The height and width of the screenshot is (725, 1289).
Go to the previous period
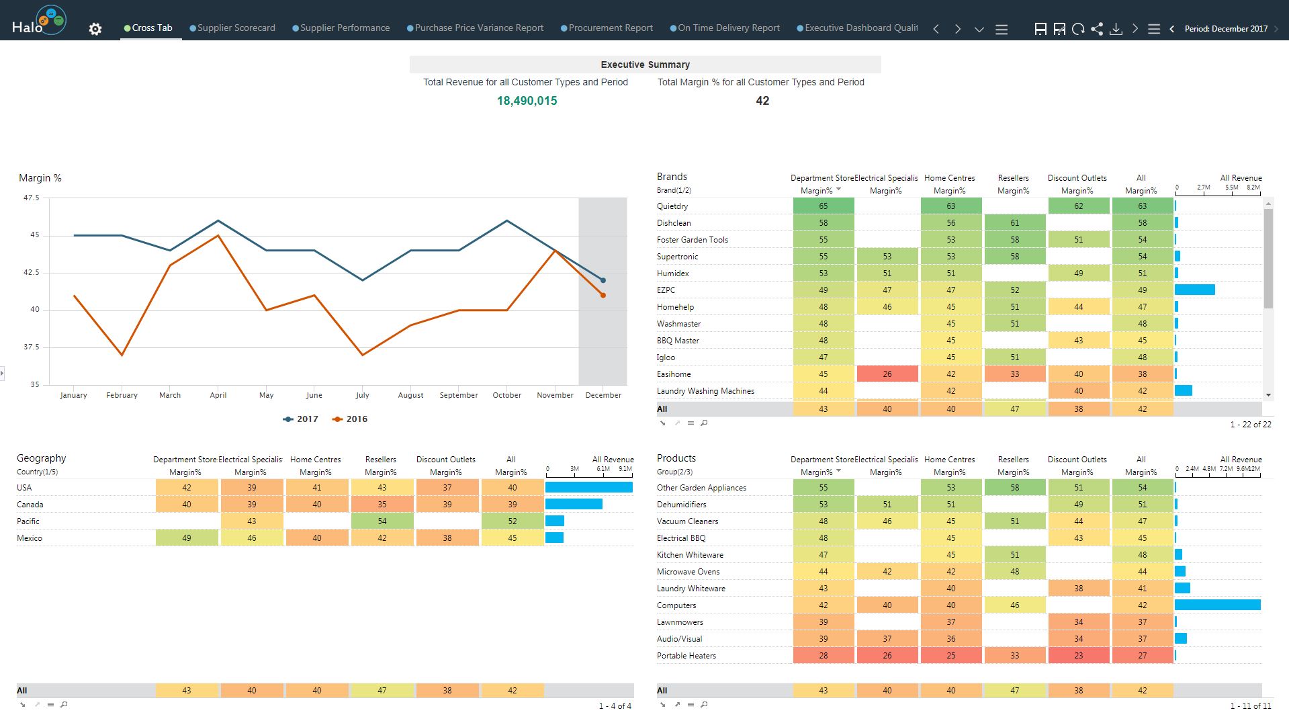pyautogui.click(x=1172, y=29)
